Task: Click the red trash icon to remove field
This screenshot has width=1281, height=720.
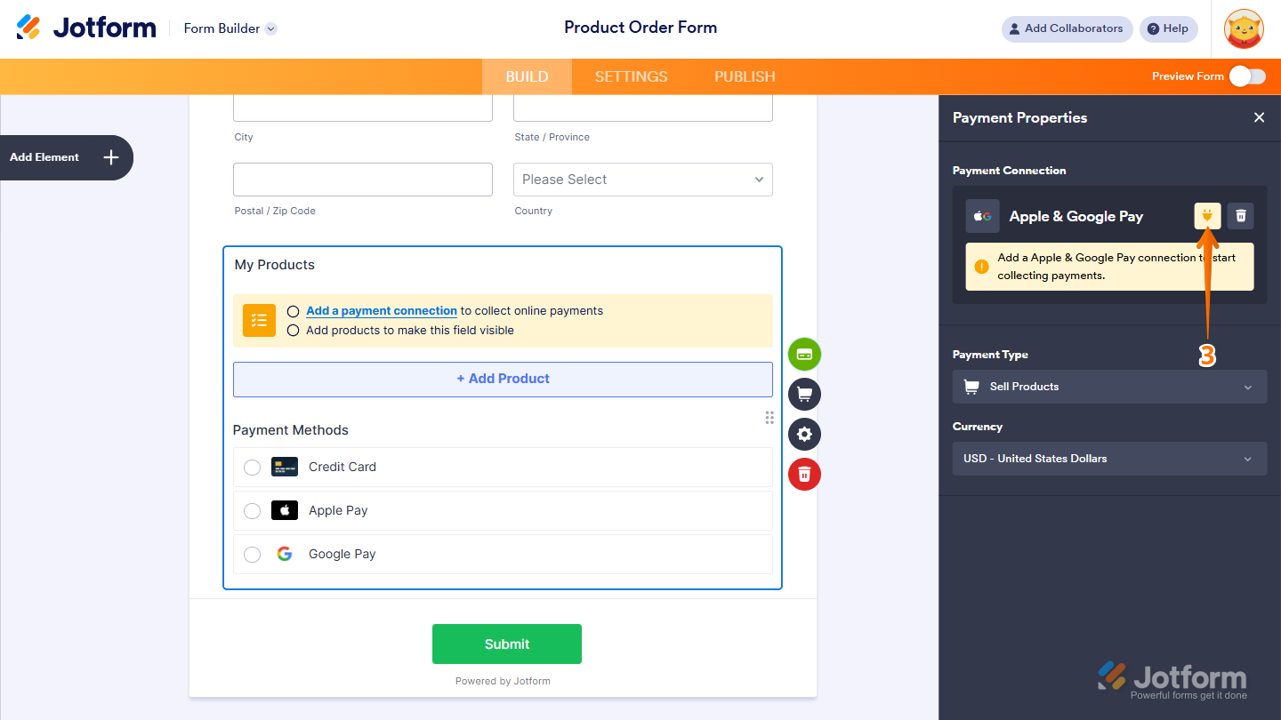Action: click(x=804, y=473)
